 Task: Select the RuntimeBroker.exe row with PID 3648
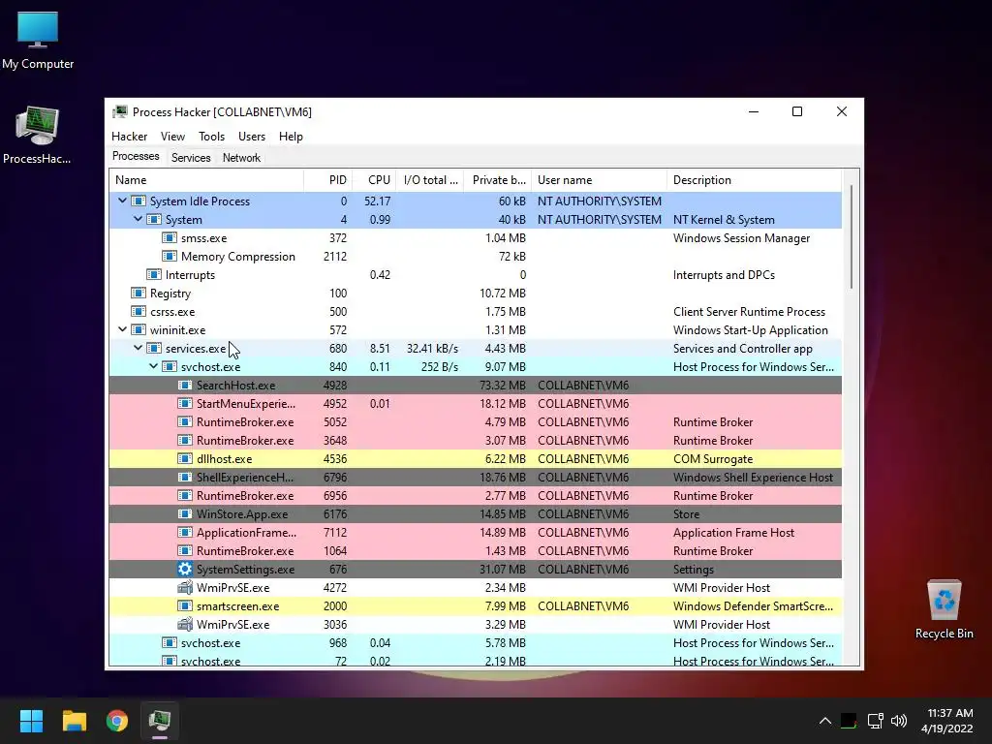click(x=475, y=441)
